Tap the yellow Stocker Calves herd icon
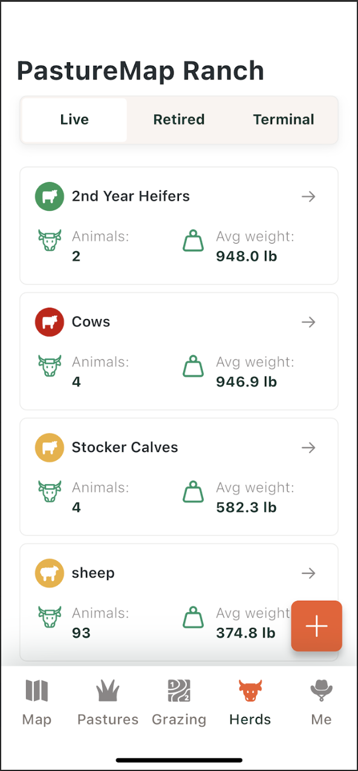The width and height of the screenshot is (358, 771). (50, 448)
